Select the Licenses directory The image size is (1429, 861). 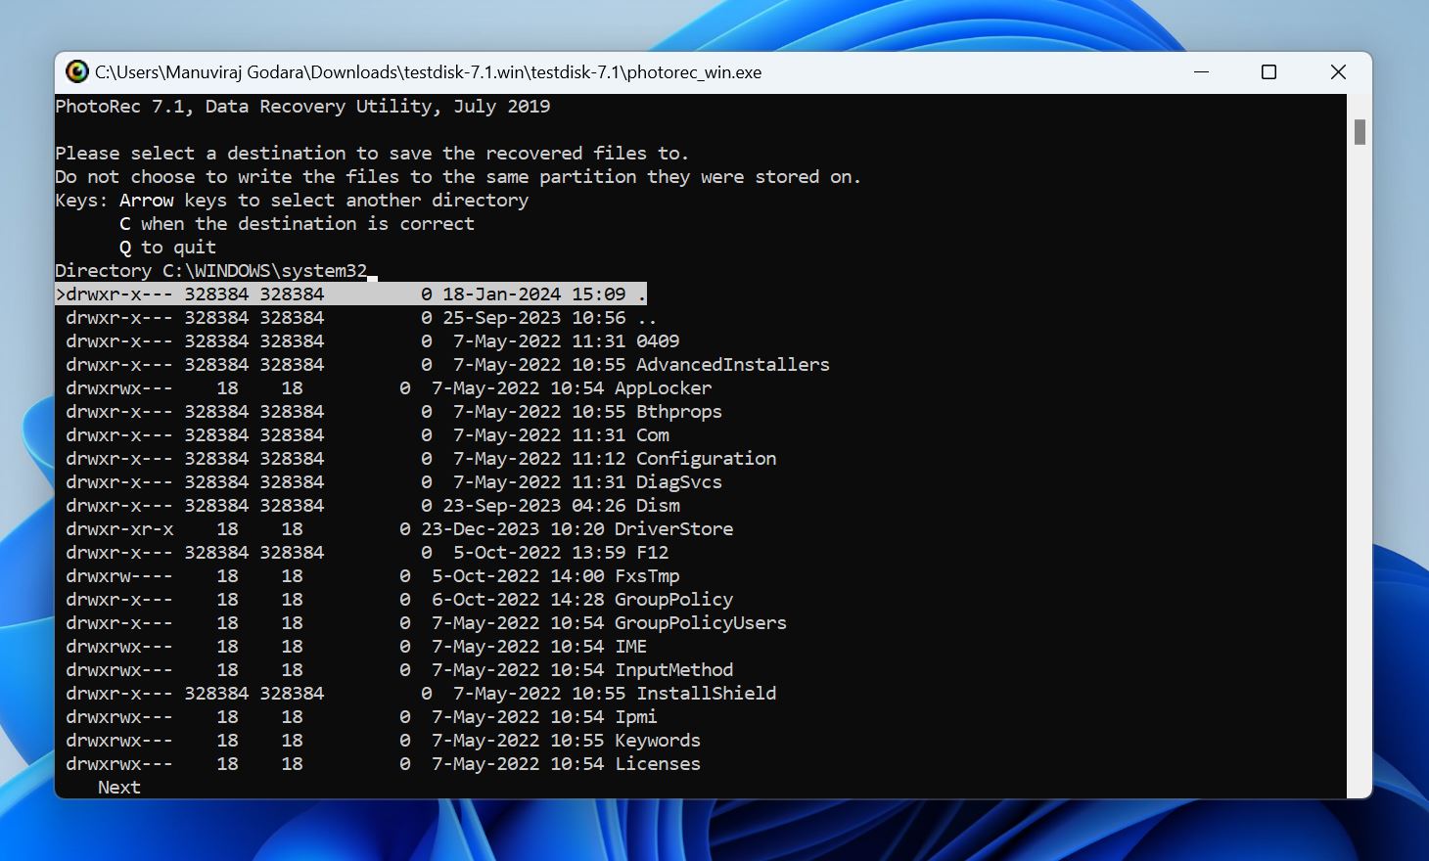click(383, 763)
